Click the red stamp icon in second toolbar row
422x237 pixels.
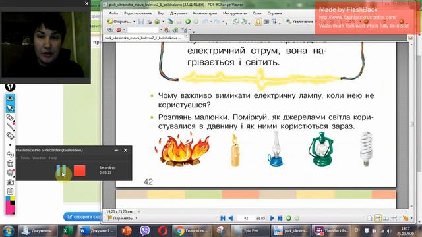(x=119, y=30)
